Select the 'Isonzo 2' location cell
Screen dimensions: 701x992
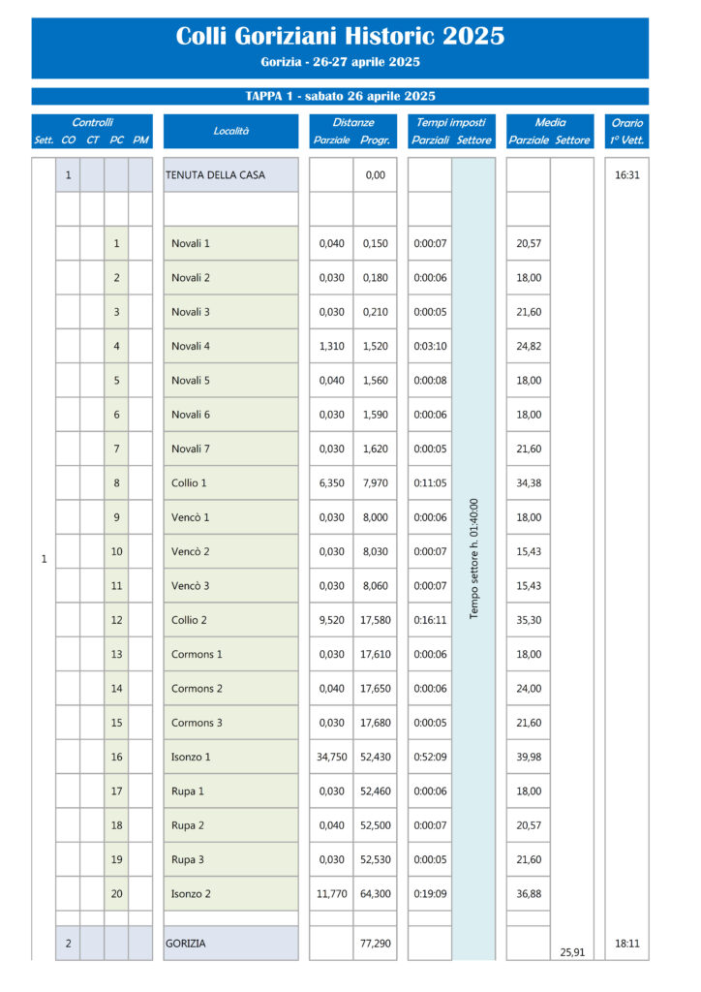point(230,893)
